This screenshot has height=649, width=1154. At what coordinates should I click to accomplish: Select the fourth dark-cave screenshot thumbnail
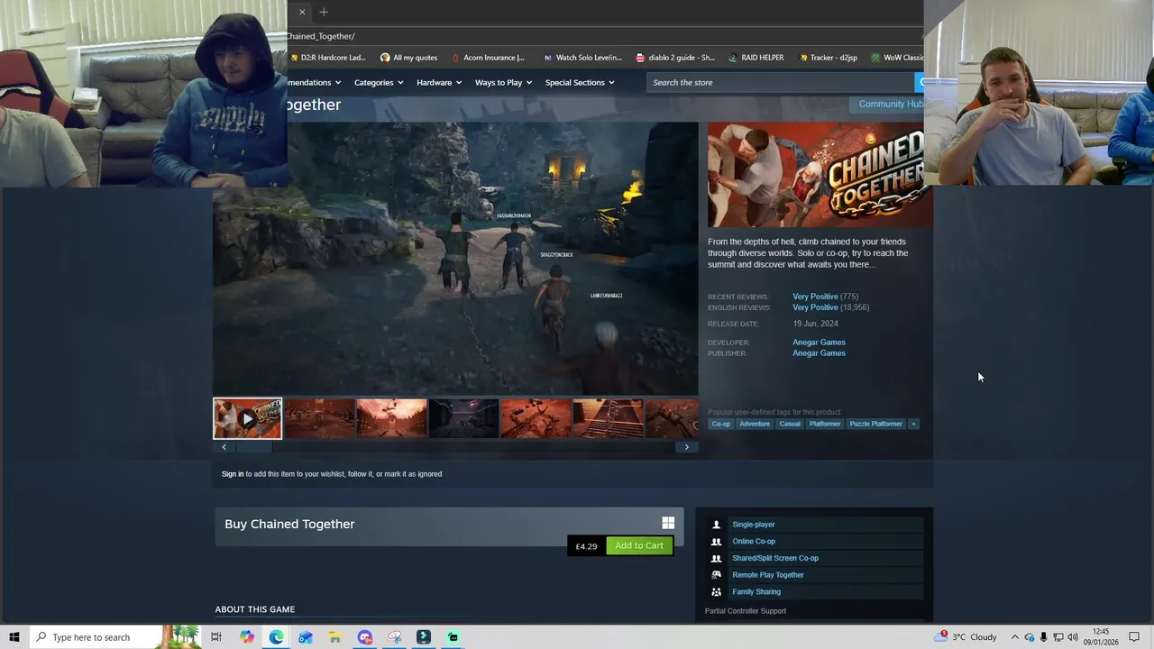pyautogui.click(x=463, y=418)
